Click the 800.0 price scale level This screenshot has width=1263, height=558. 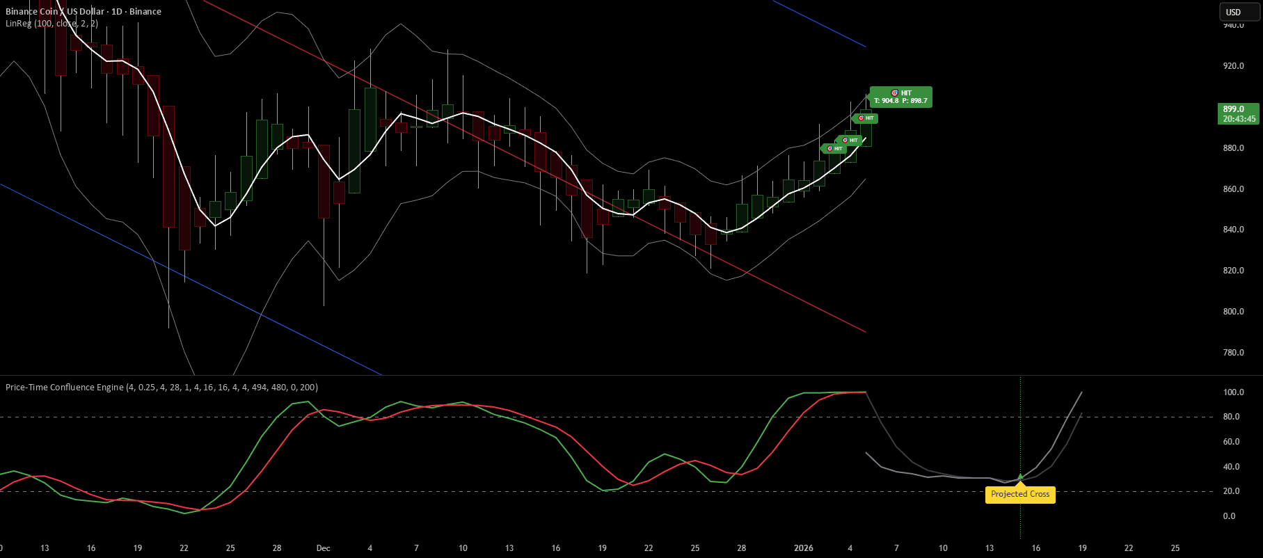[1234, 312]
